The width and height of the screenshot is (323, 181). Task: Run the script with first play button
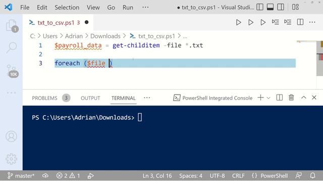click(x=238, y=22)
